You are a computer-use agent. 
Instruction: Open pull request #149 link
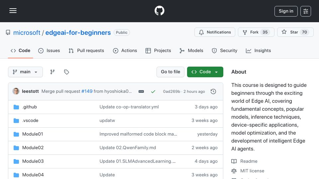(x=87, y=91)
